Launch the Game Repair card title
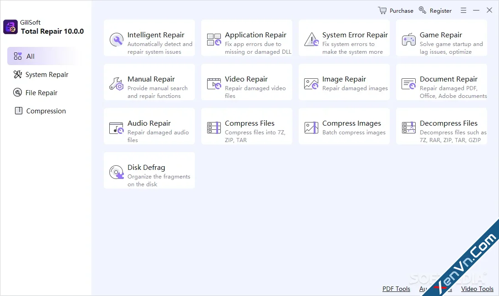The image size is (499, 296). [441, 35]
